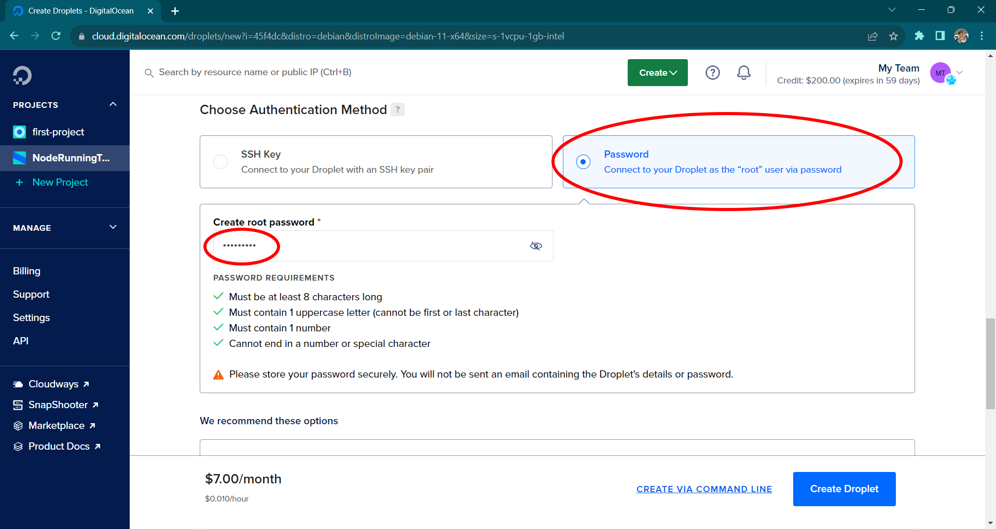Image resolution: width=996 pixels, height=529 pixels.
Task: Click the store password warning triangle icon
Action: [218, 375]
